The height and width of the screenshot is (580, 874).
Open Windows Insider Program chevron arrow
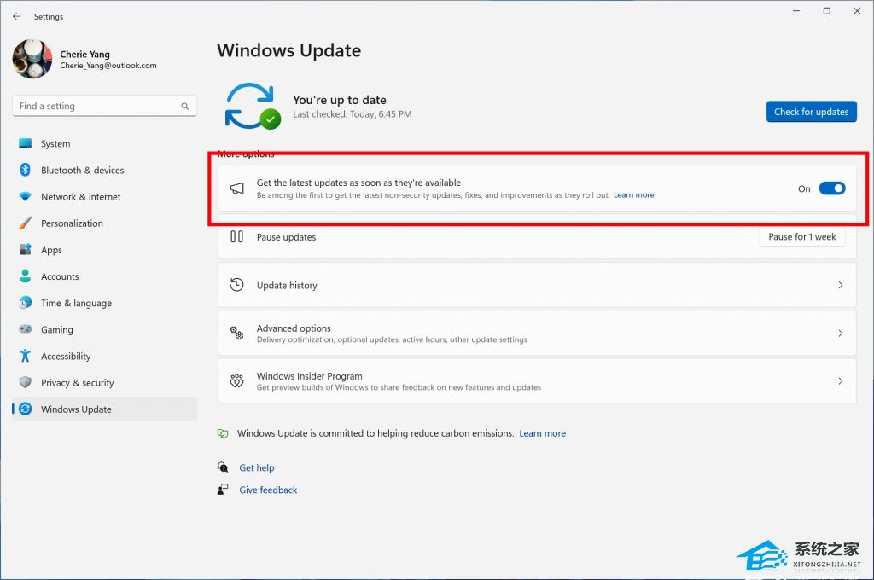pyautogui.click(x=840, y=381)
